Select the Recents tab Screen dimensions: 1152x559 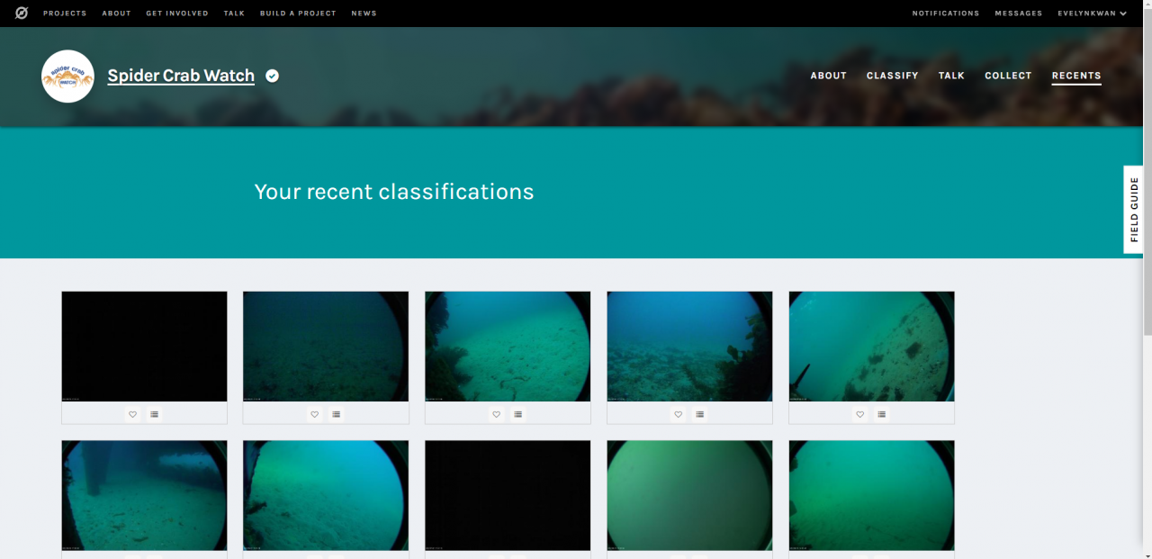(x=1076, y=76)
